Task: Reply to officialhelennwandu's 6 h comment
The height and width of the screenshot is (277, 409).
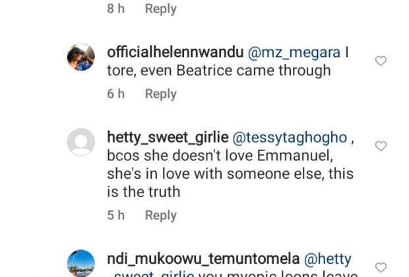Action: point(161,94)
